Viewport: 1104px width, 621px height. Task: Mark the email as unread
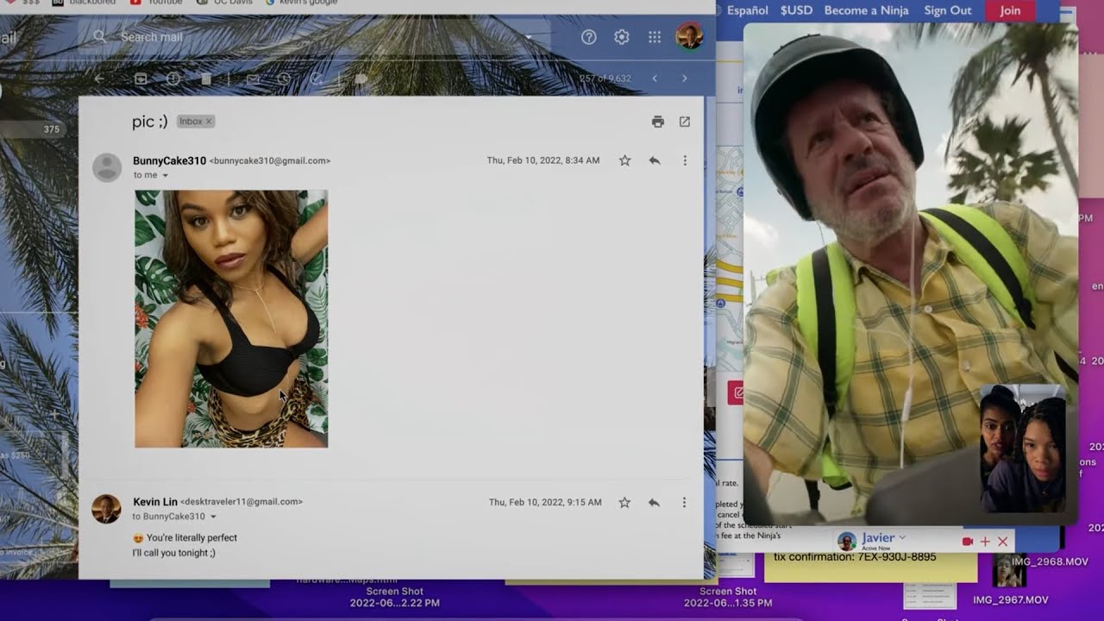click(253, 78)
